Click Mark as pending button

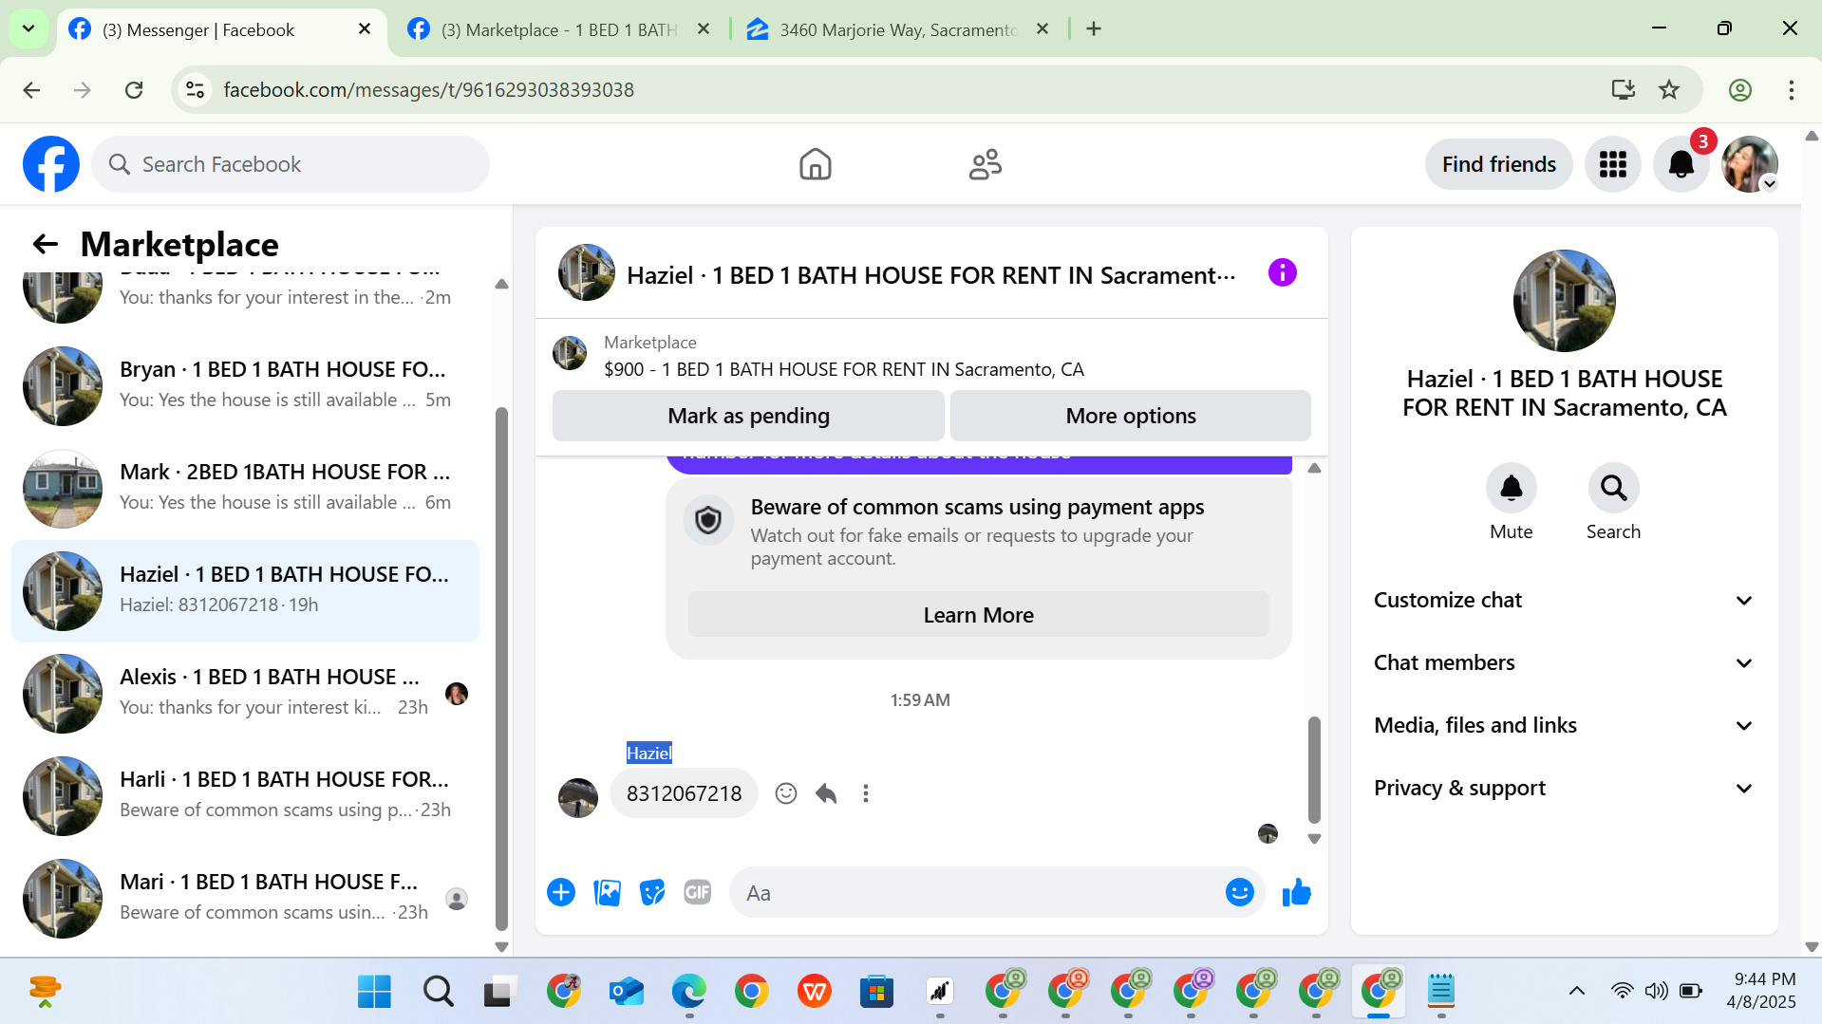click(x=748, y=416)
